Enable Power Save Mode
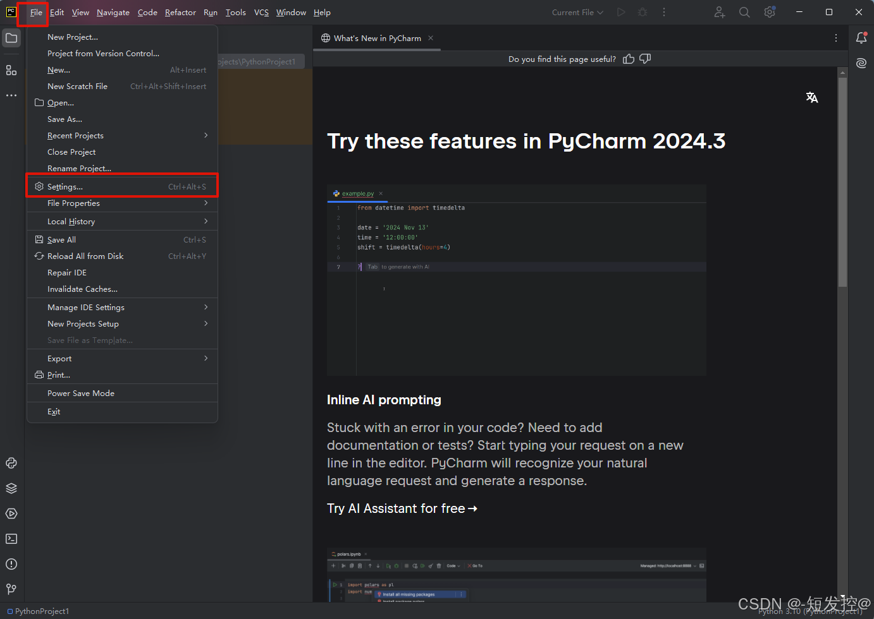874x619 pixels. (81, 393)
